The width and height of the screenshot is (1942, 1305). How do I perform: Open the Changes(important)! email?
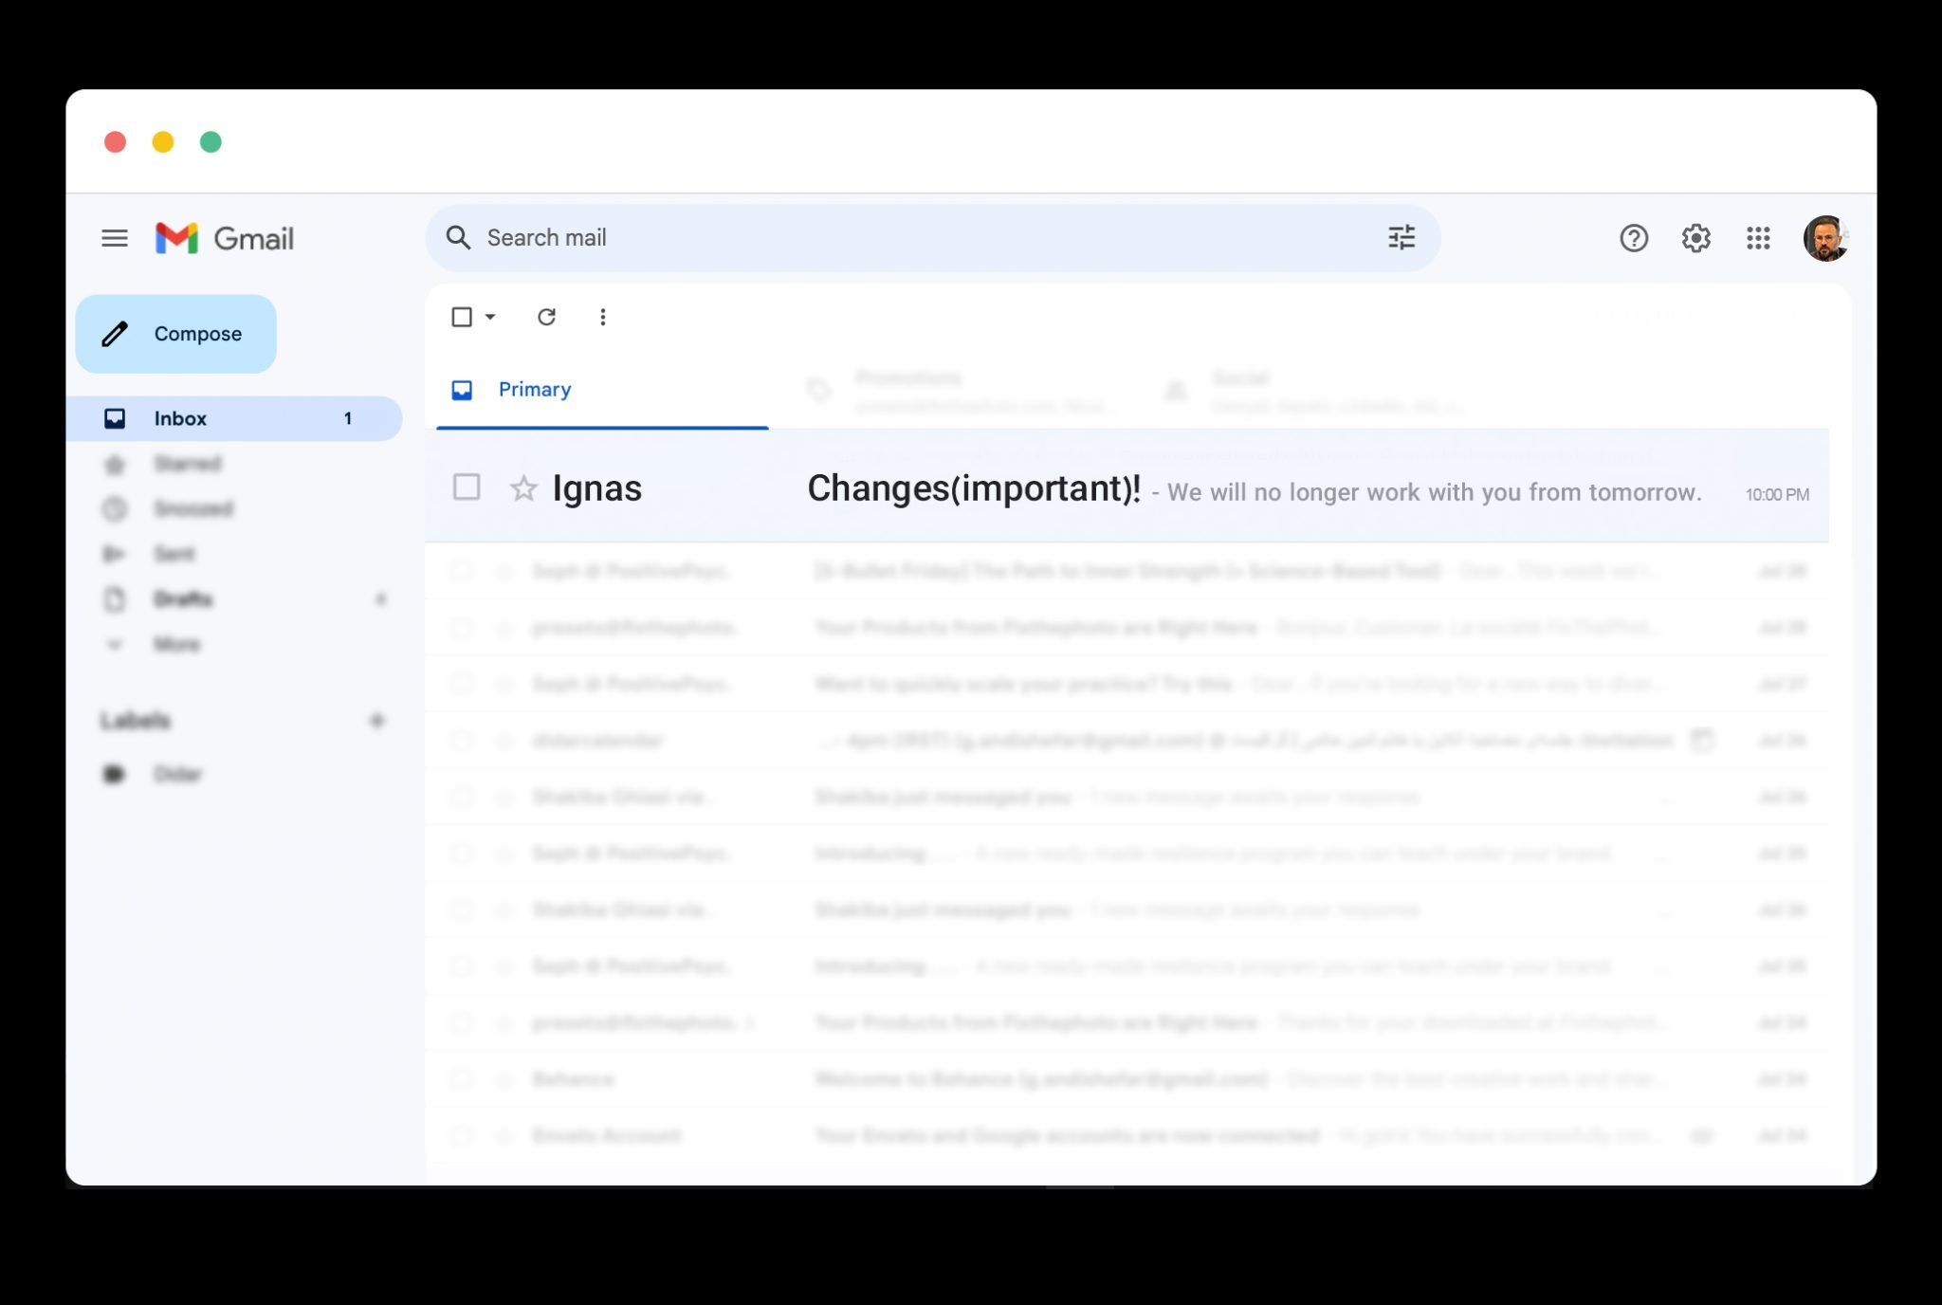(1127, 487)
